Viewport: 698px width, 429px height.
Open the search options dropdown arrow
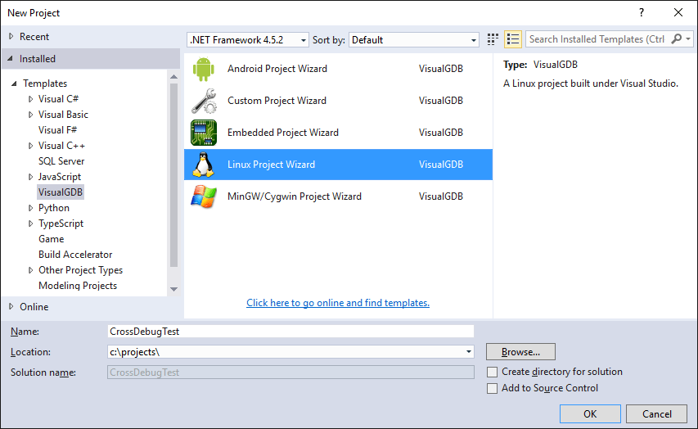688,38
